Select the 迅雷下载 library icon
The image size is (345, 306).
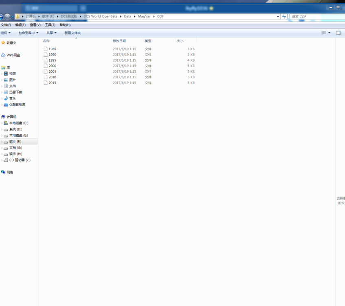click(x=6, y=92)
